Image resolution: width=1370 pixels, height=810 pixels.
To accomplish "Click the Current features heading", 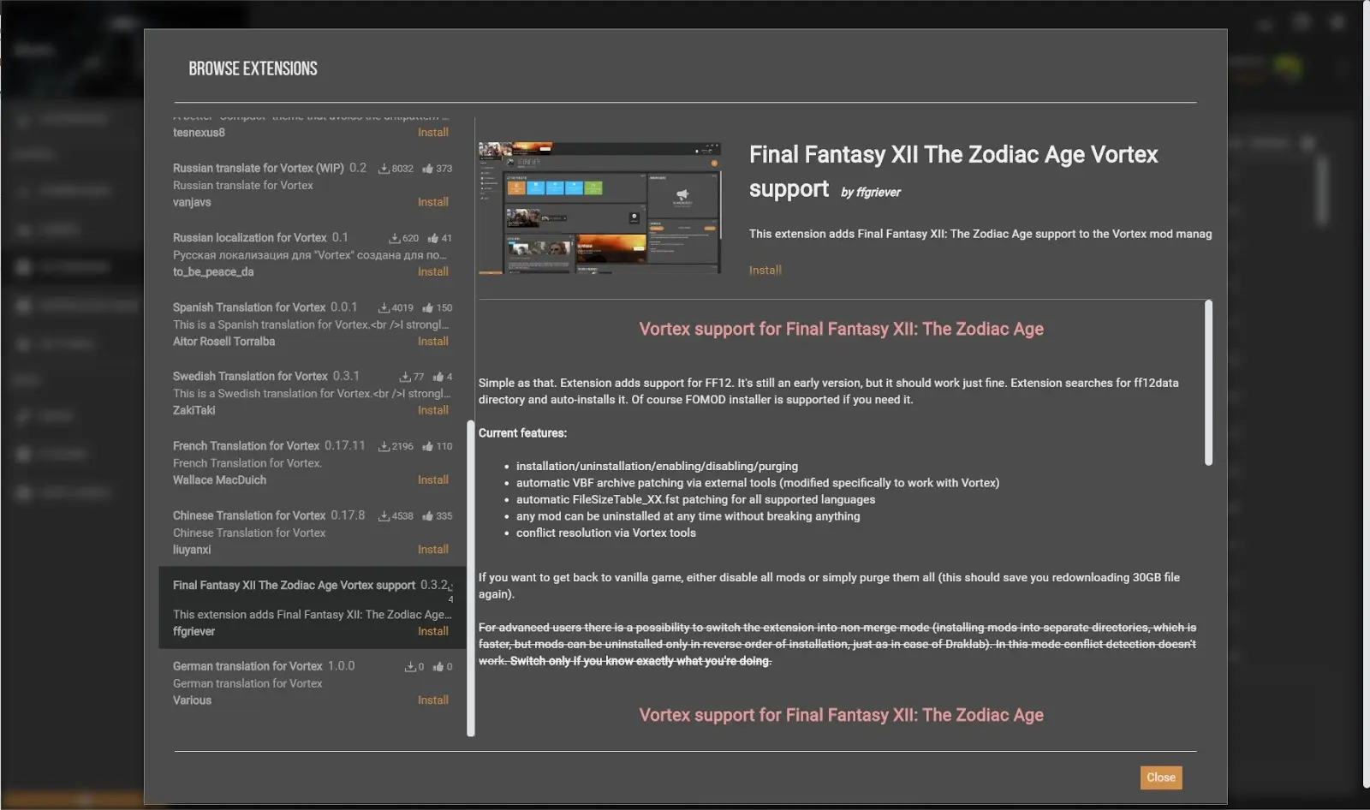I will click(522, 433).
